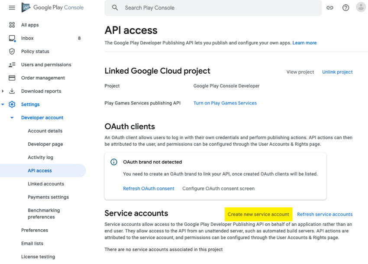The width and height of the screenshot is (368, 264).
Task: Open Users and permissions page
Action: 46,65
